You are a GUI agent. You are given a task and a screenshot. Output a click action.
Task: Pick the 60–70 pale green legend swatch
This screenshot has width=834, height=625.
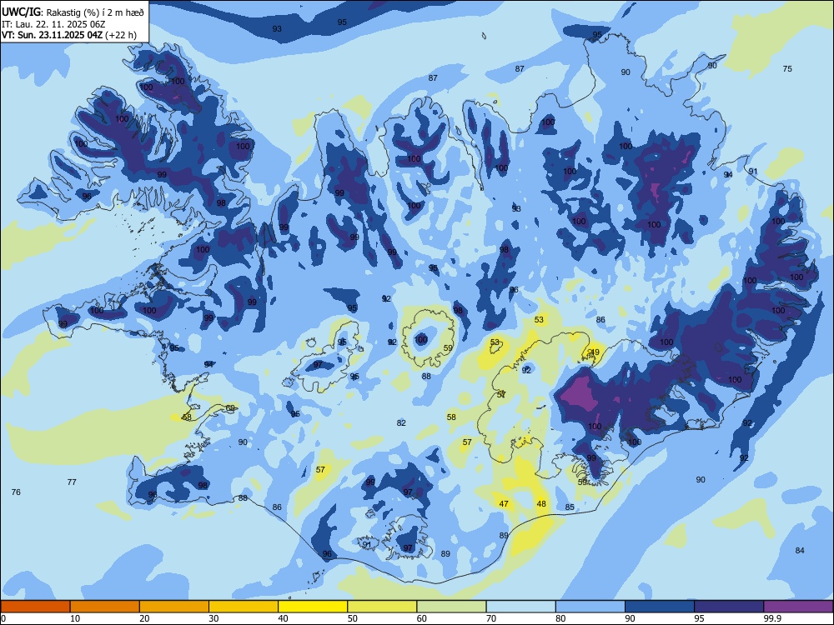451,607
